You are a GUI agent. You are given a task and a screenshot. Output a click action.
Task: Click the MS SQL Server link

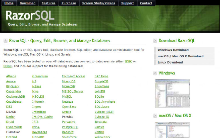click(73, 91)
